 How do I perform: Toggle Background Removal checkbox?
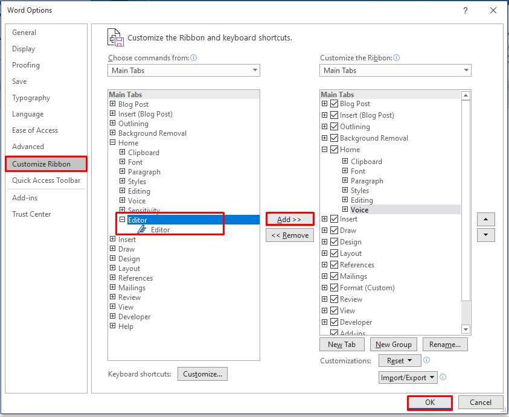click(334, 138)
